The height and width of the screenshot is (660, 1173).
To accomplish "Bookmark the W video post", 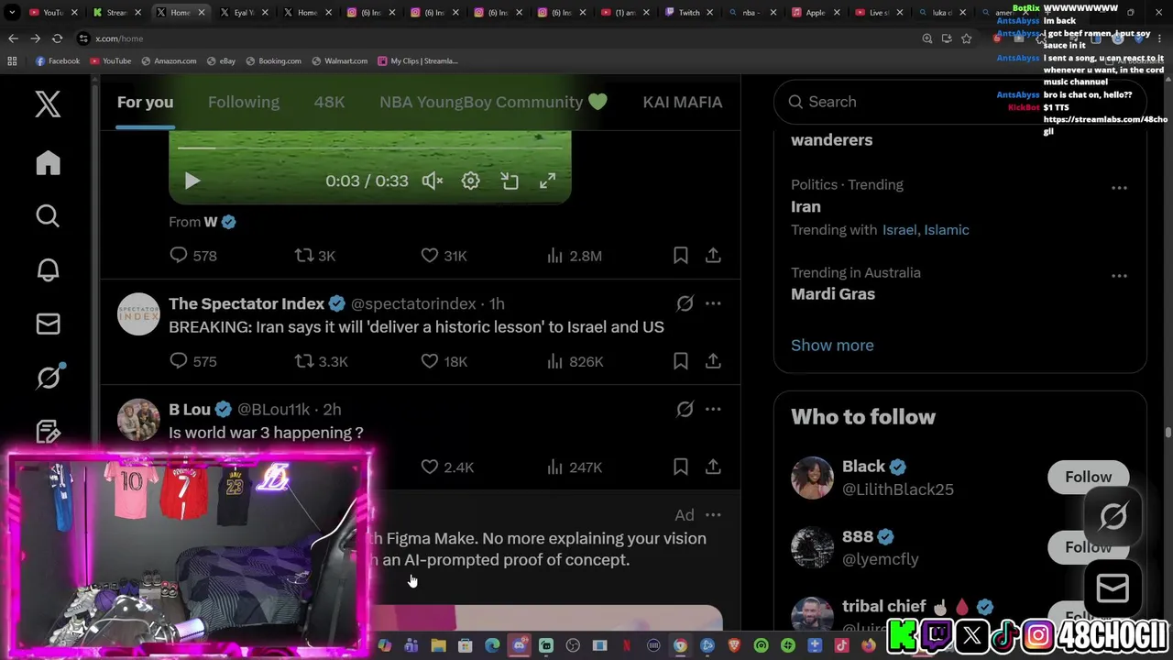I will pyautogui.click(x=680, y=256).
